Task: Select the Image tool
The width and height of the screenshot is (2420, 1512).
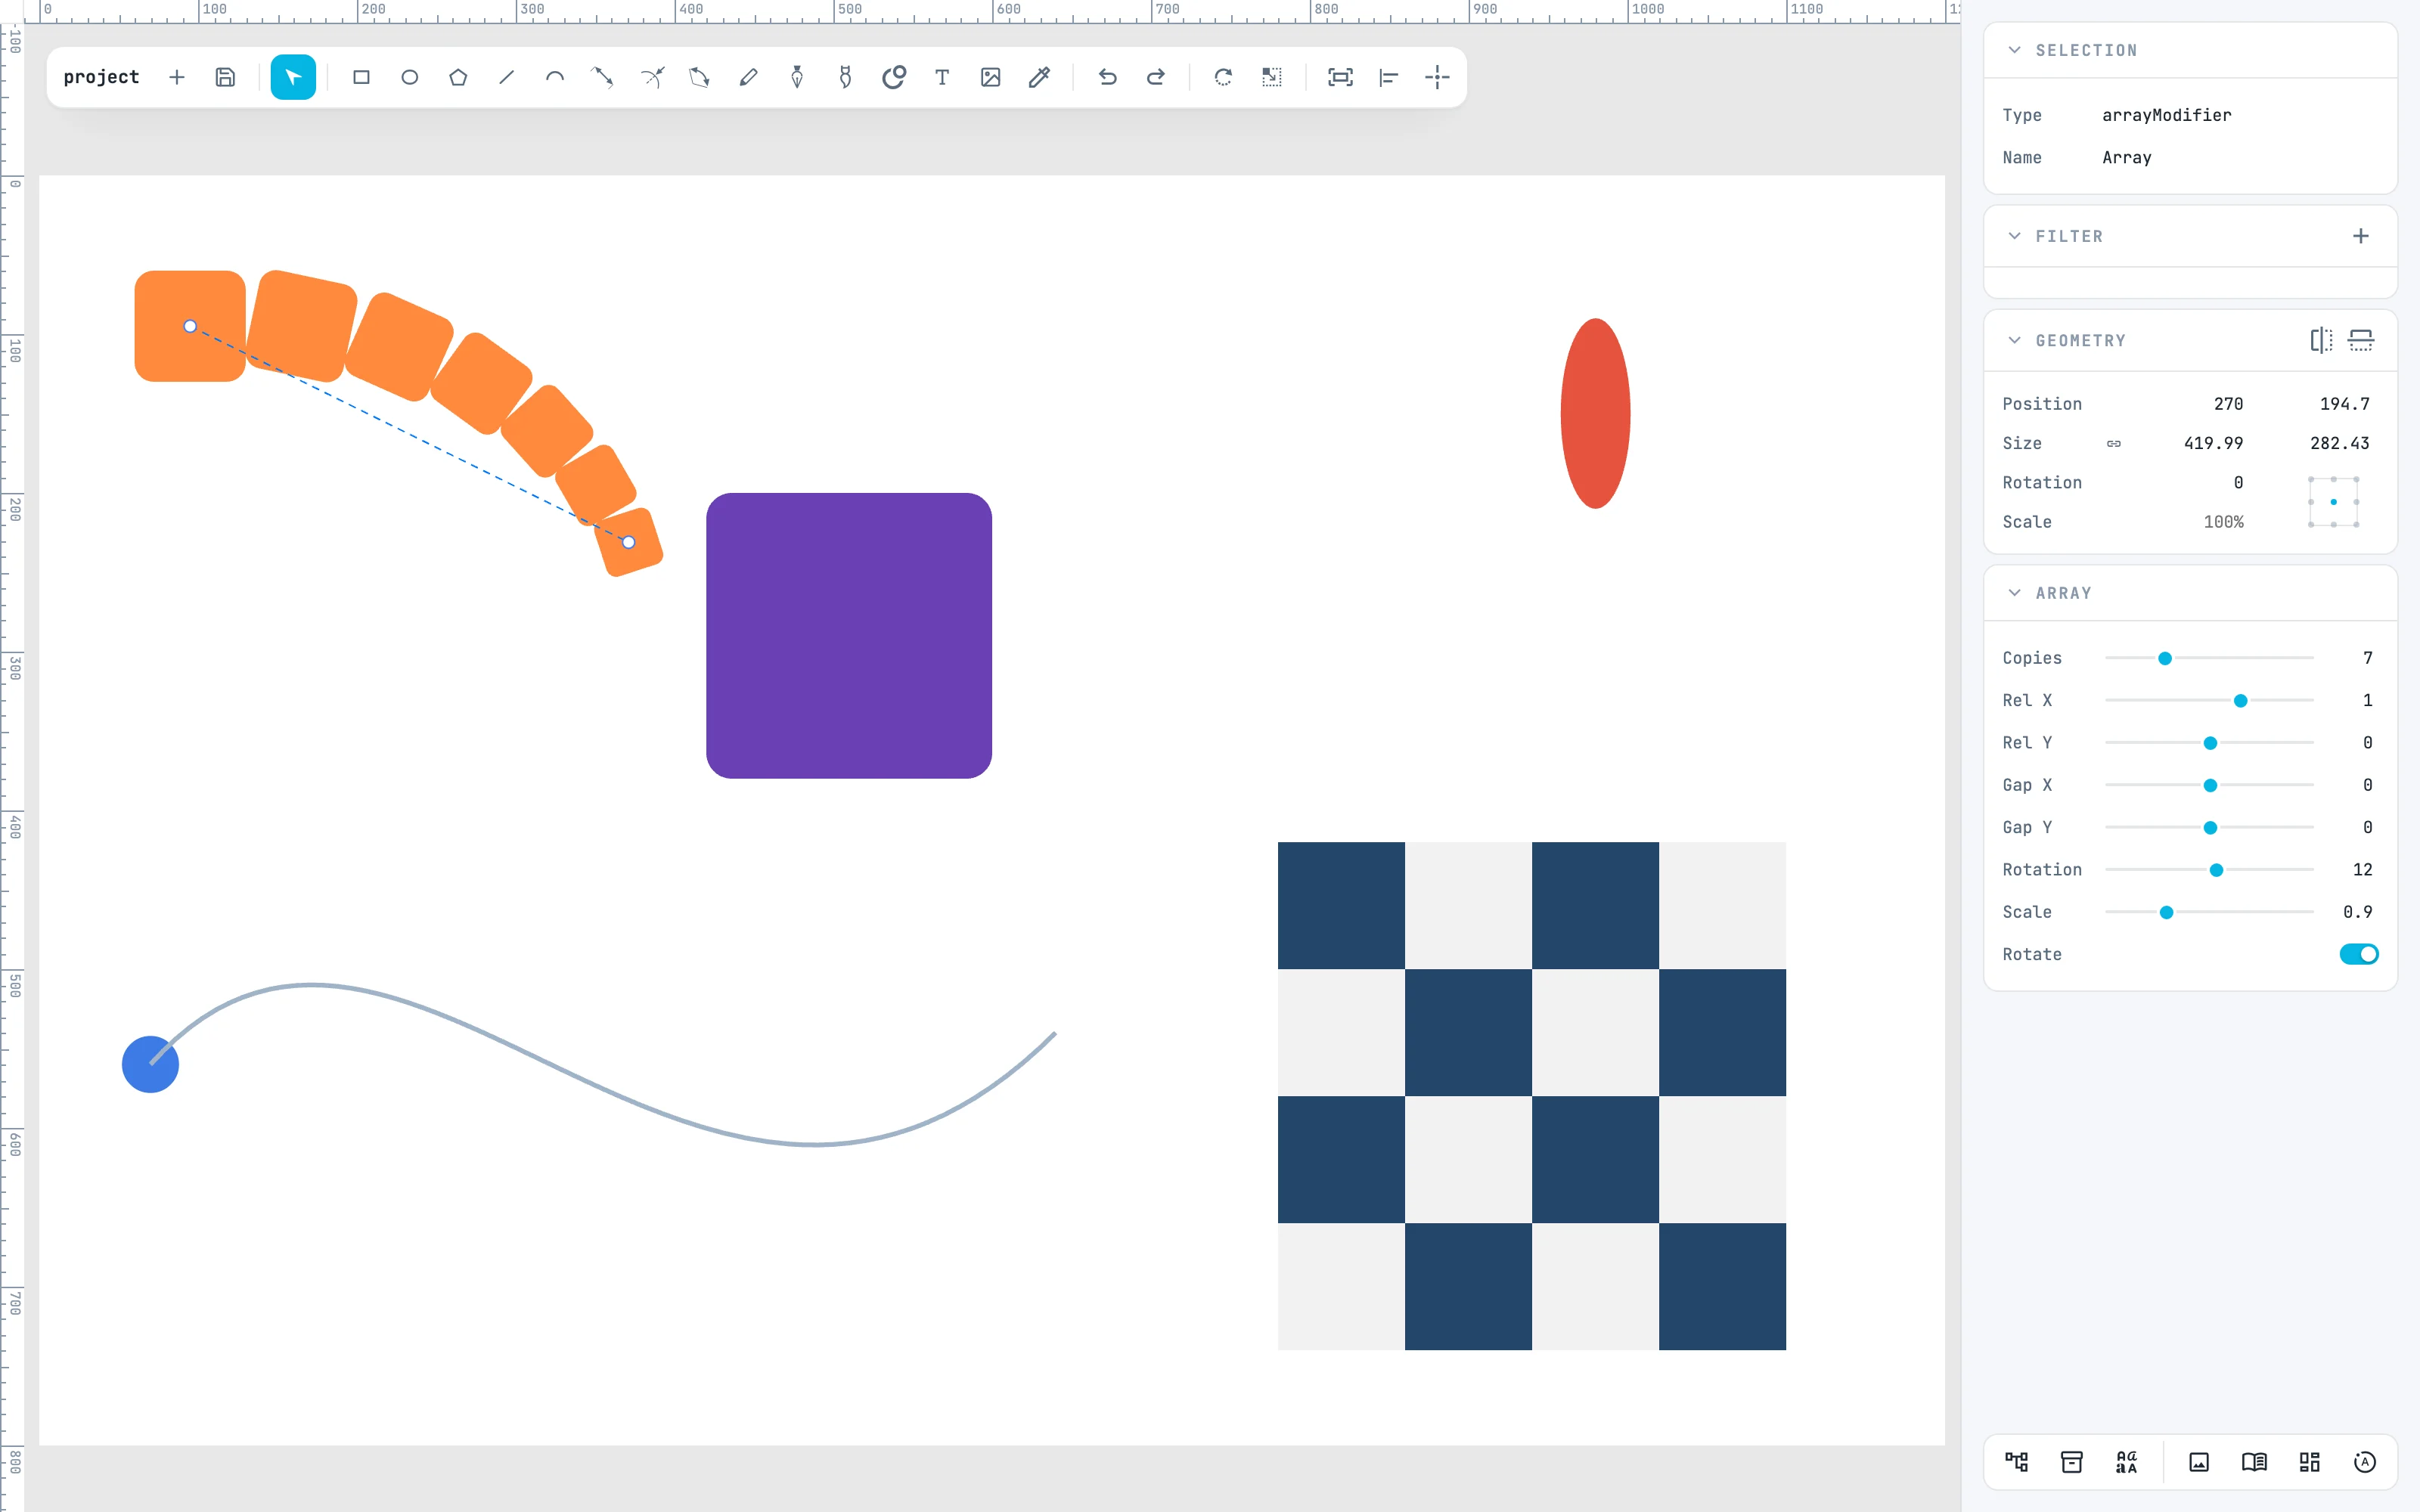Action: pyautogui.click(x=991, y=77)
